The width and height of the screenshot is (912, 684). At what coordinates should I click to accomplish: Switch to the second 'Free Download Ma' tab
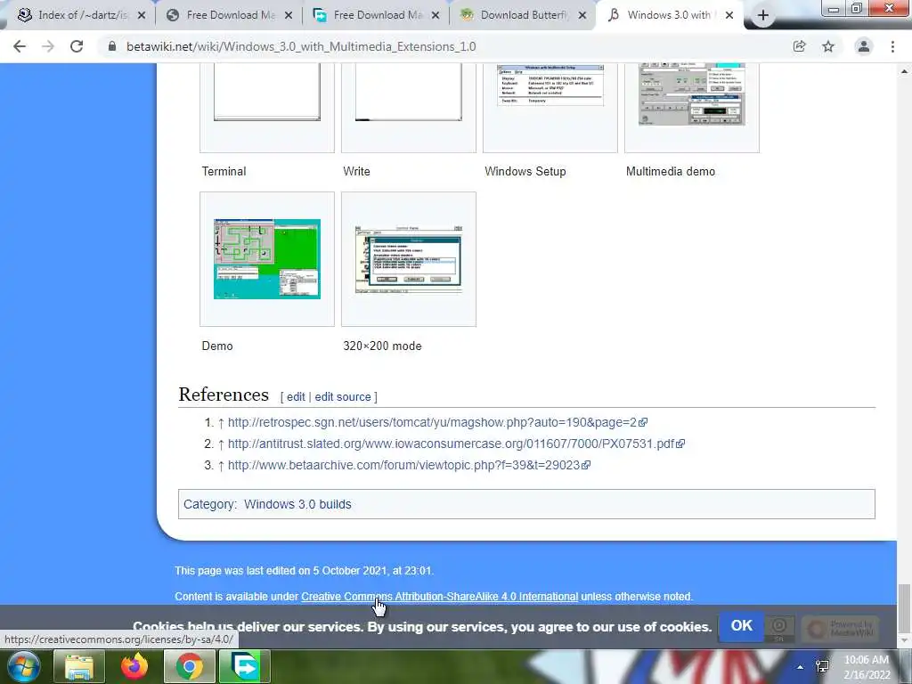point(376,16)
